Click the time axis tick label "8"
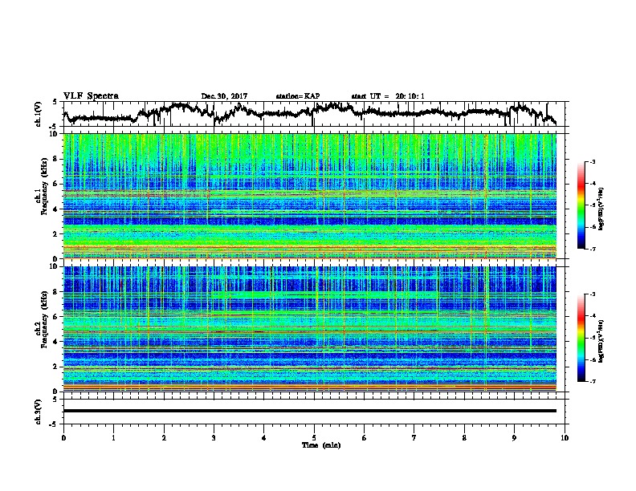This screenshot has width=636, height=491. click(x=464, y=438)
